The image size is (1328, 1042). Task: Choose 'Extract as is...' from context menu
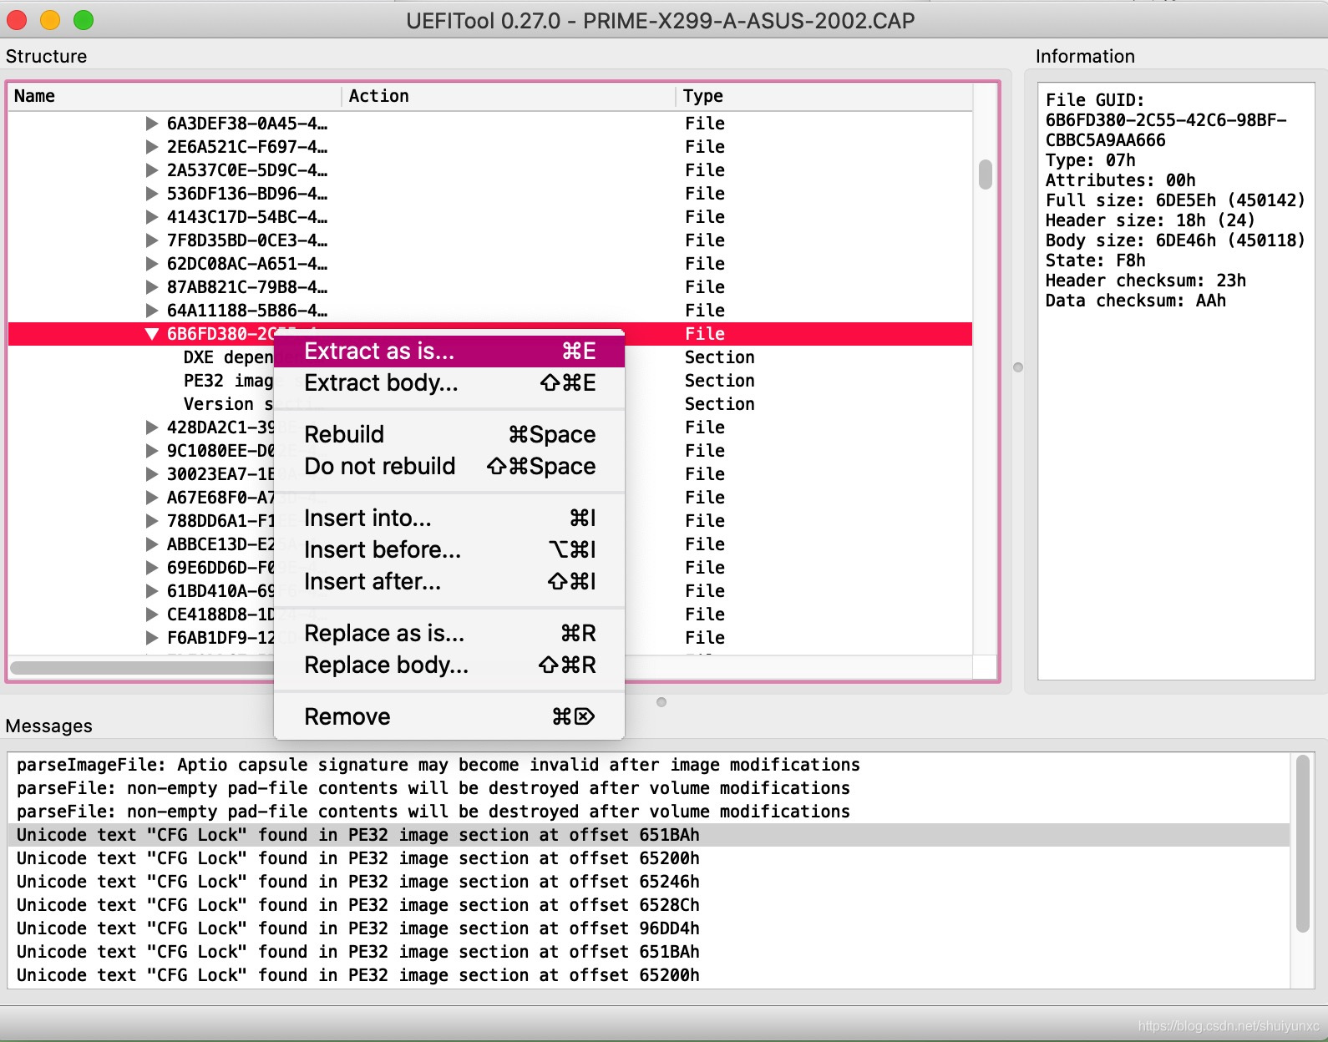pos(449,352)
